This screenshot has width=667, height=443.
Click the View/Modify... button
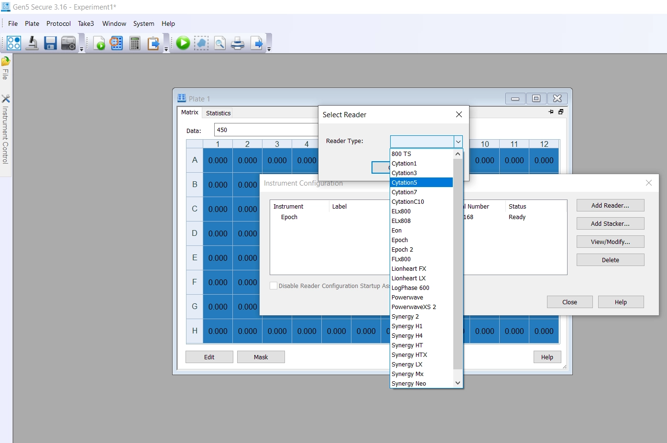pos(610,242)
